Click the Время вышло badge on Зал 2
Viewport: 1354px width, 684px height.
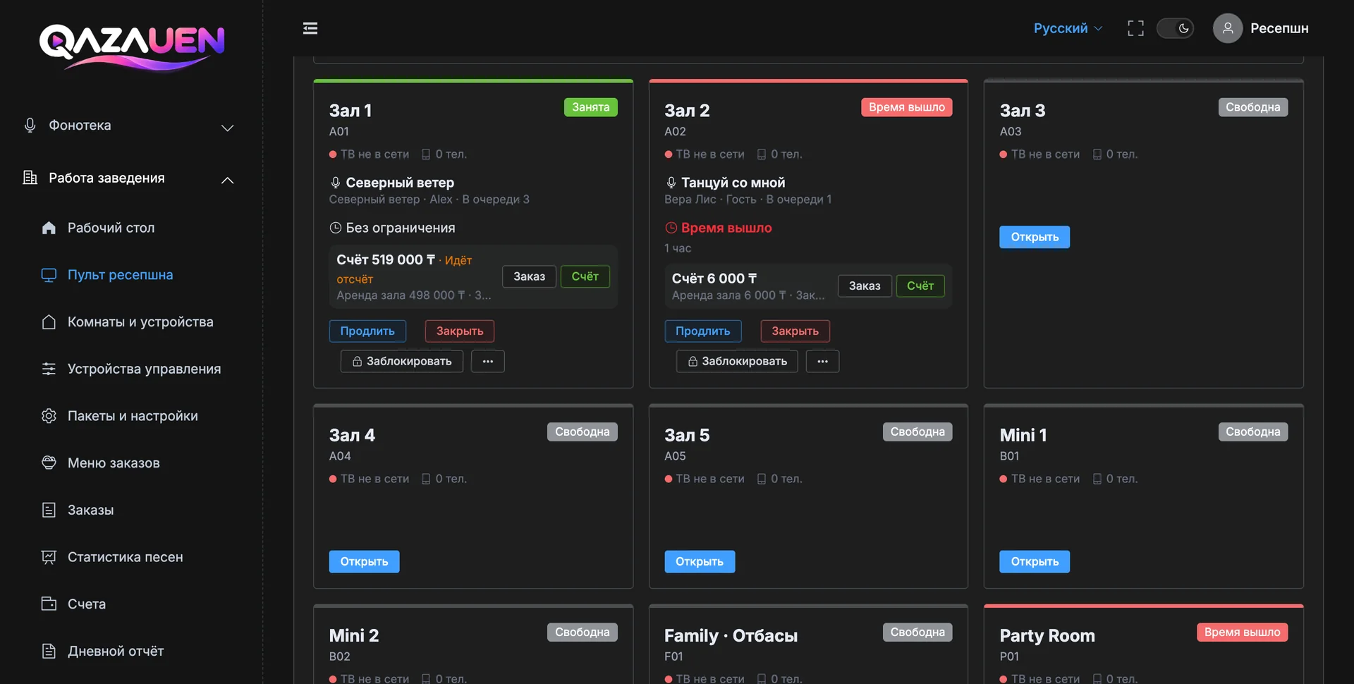click(x=906, y=107)
